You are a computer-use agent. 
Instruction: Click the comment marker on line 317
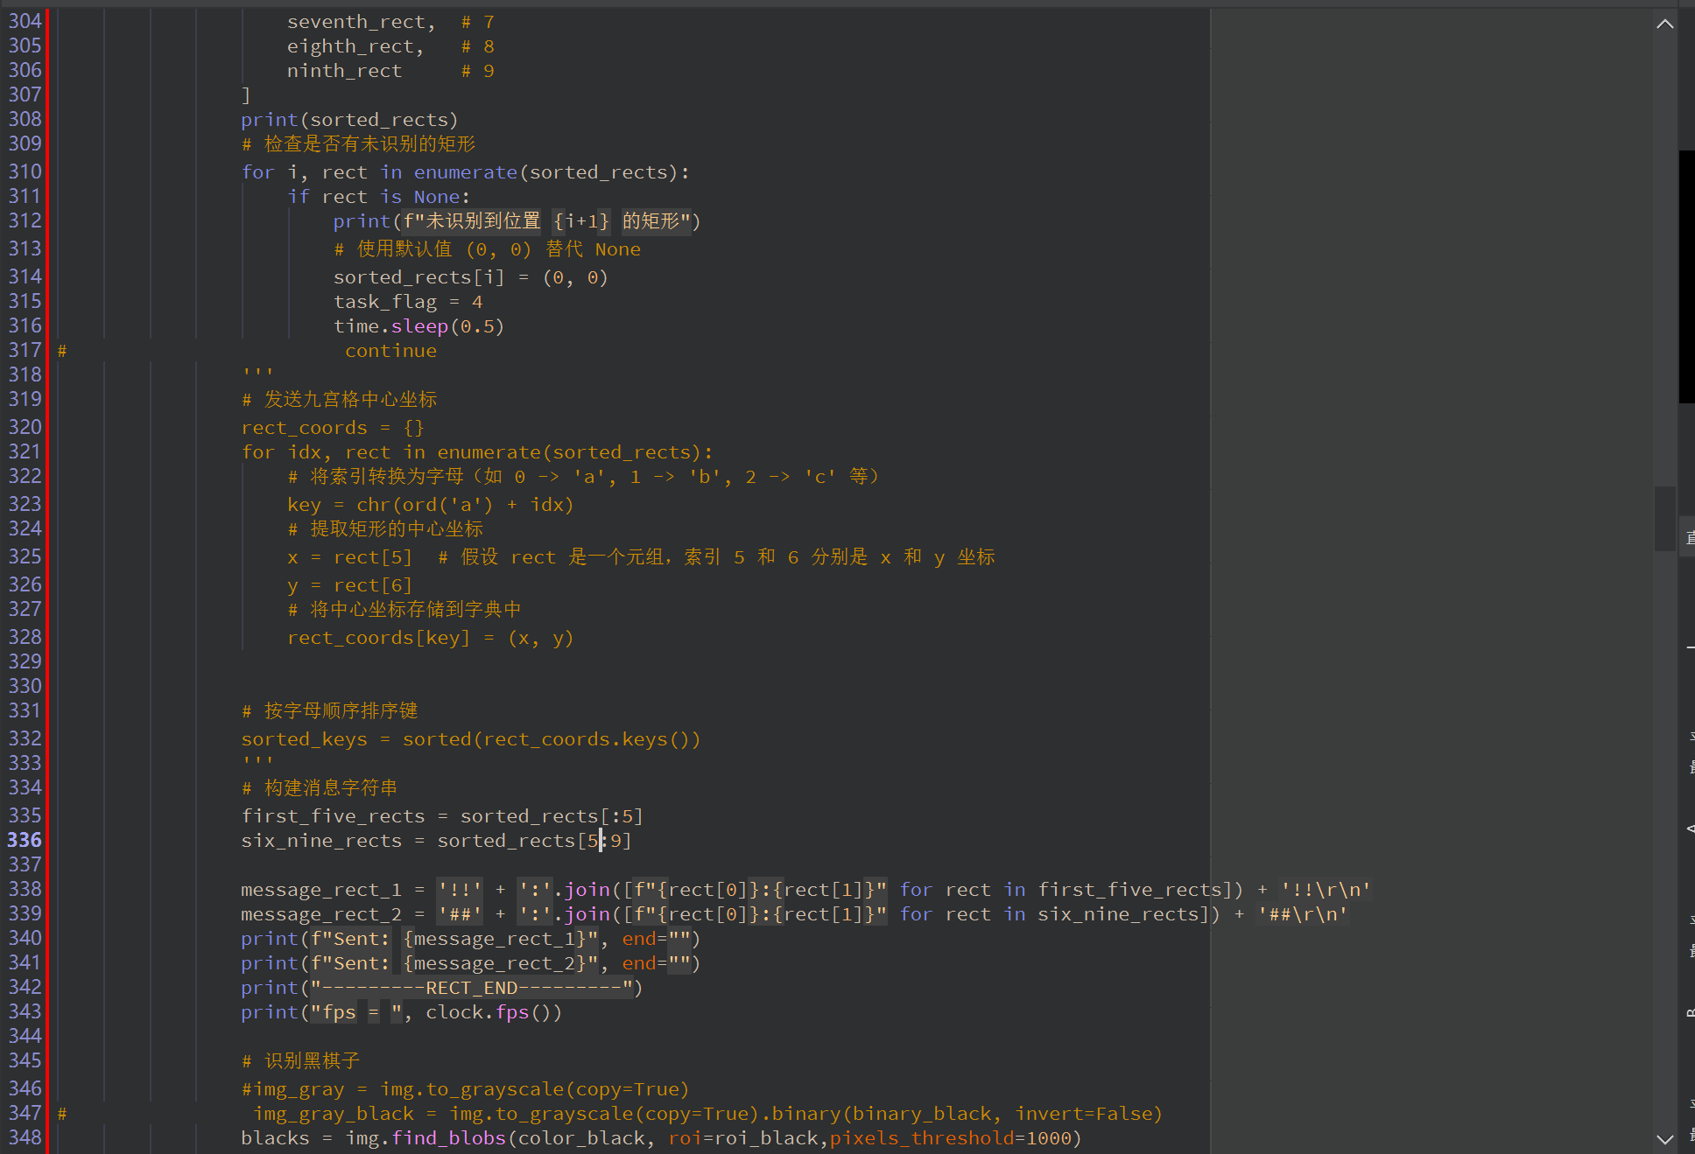point(62,351)
